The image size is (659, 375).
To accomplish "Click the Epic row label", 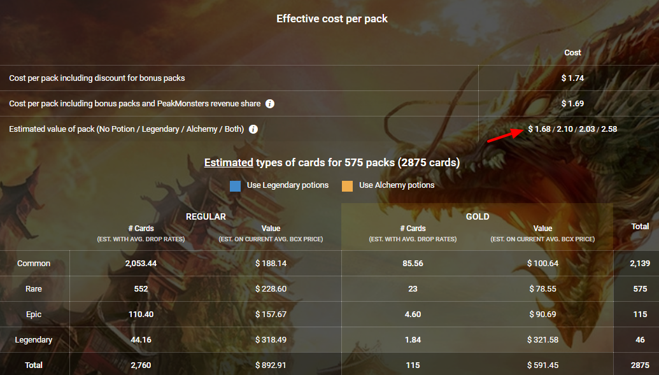I will [34, 315].
